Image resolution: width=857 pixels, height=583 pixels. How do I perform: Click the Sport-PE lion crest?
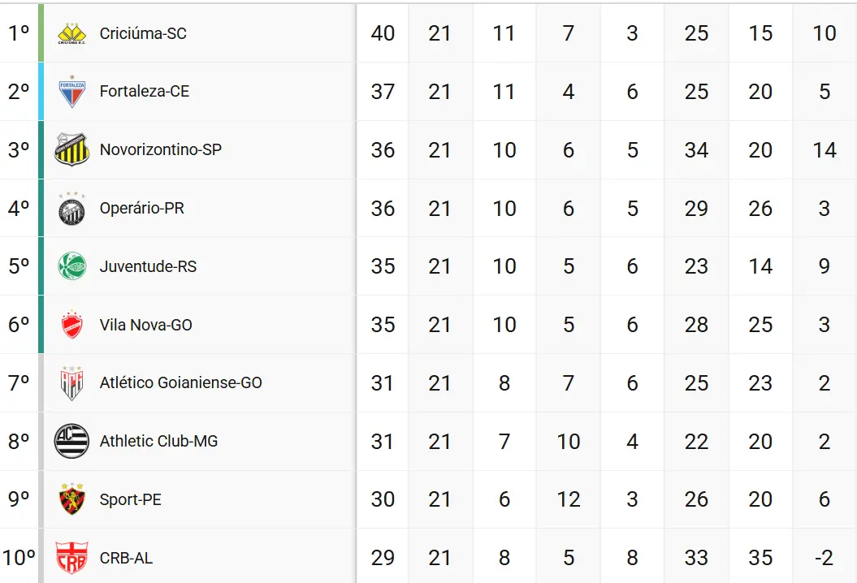[71, 499]
